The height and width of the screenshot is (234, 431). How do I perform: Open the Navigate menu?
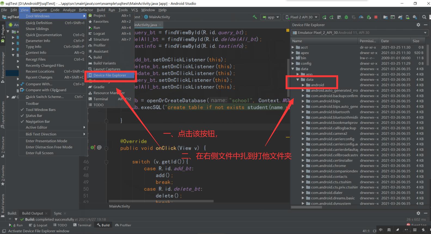(x=39, y=10)
